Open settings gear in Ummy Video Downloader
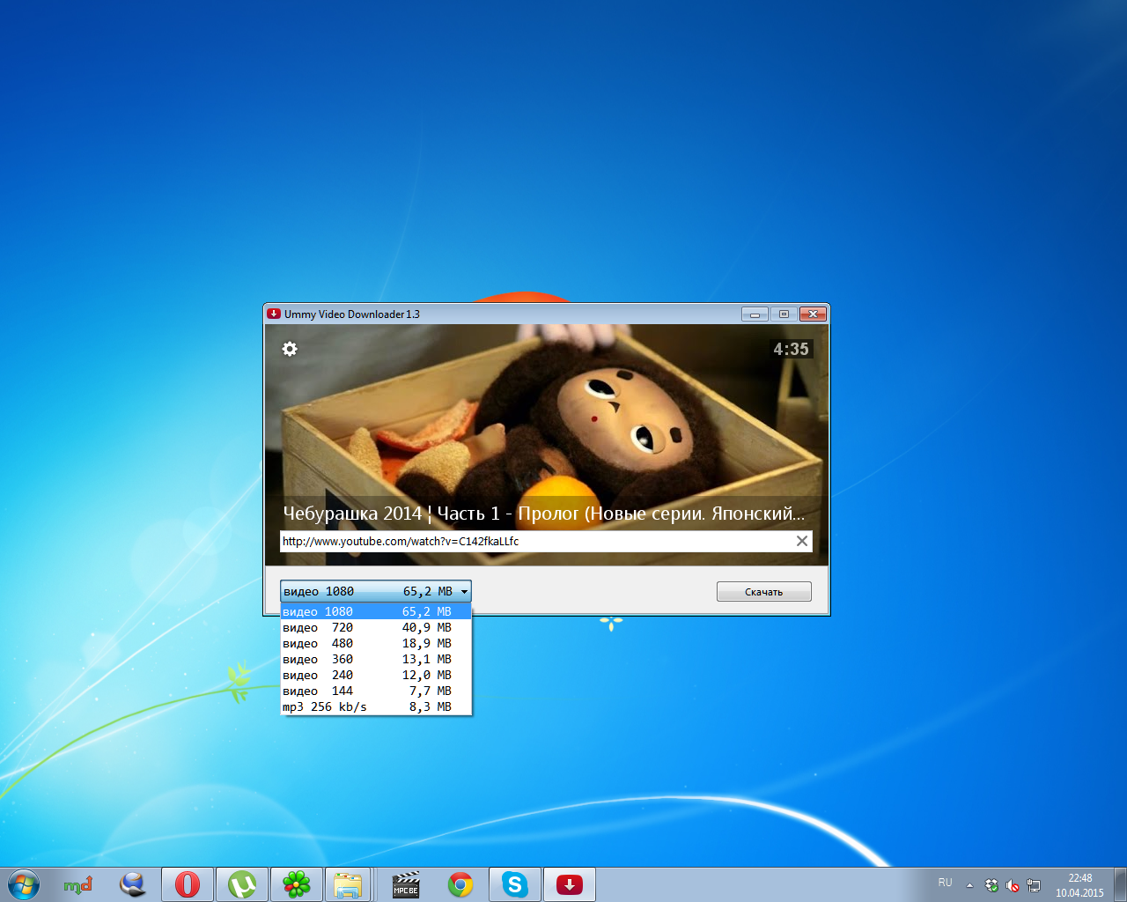The image size is (1127, 902). coord(290,349)
